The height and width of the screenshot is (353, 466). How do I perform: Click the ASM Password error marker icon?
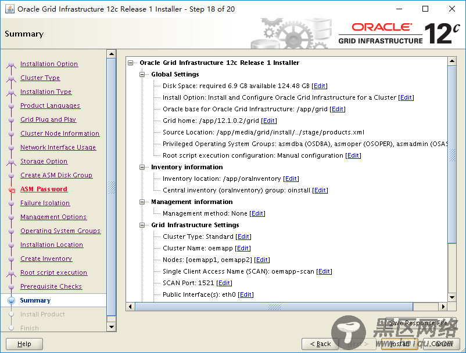(x=12, y=190)
